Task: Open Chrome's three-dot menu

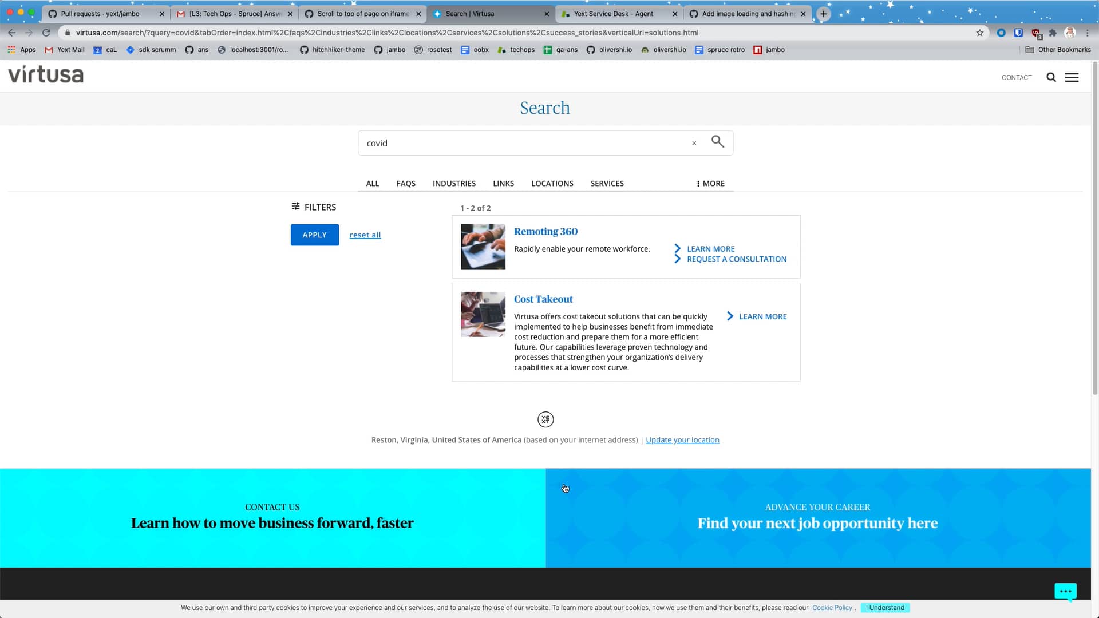Action: click(1088, 33)
